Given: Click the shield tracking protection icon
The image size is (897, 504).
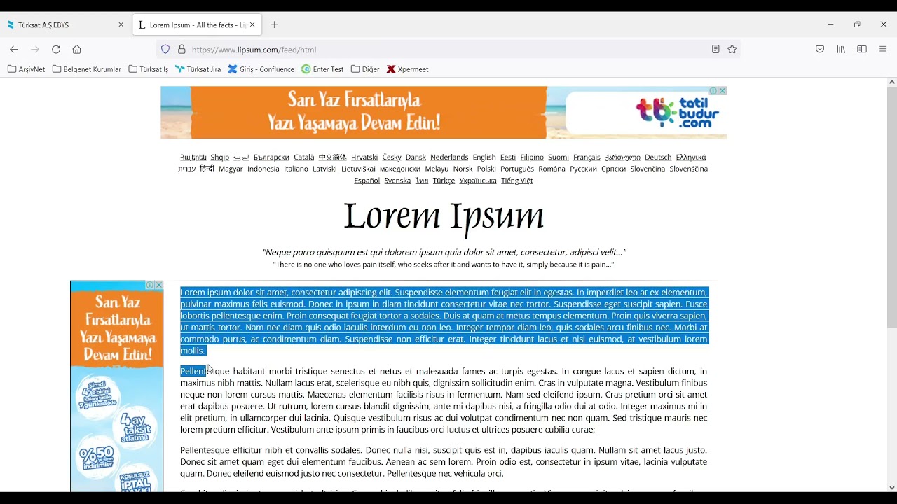Looking at the screenshot, I should [x=165, y=50].
